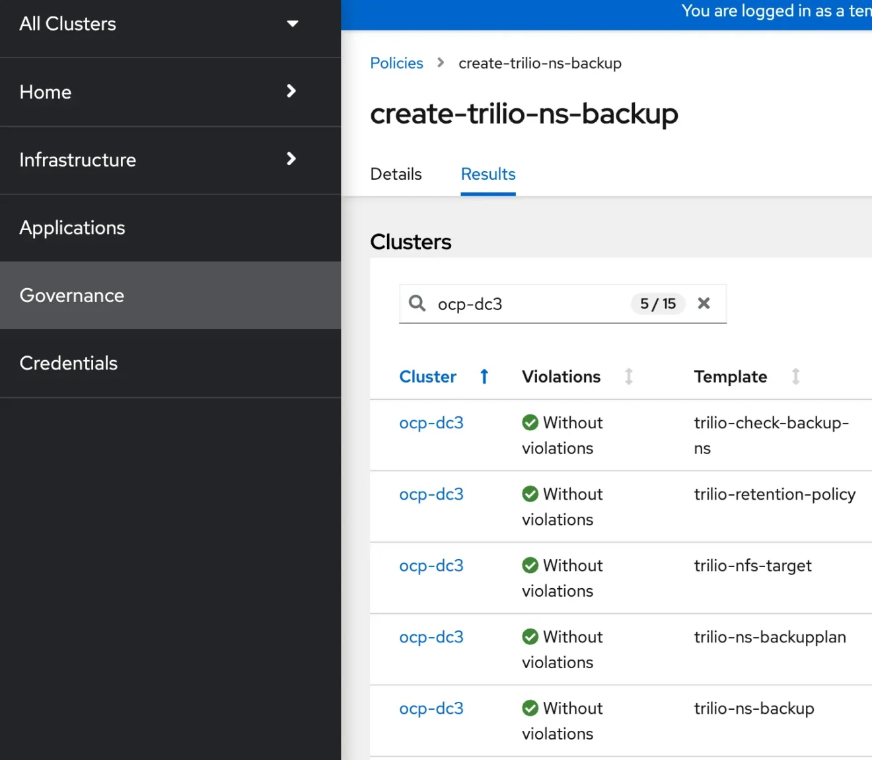Click into the cluster search input field
The width and height of the screenshot is (872, 760).
point(528,304)
